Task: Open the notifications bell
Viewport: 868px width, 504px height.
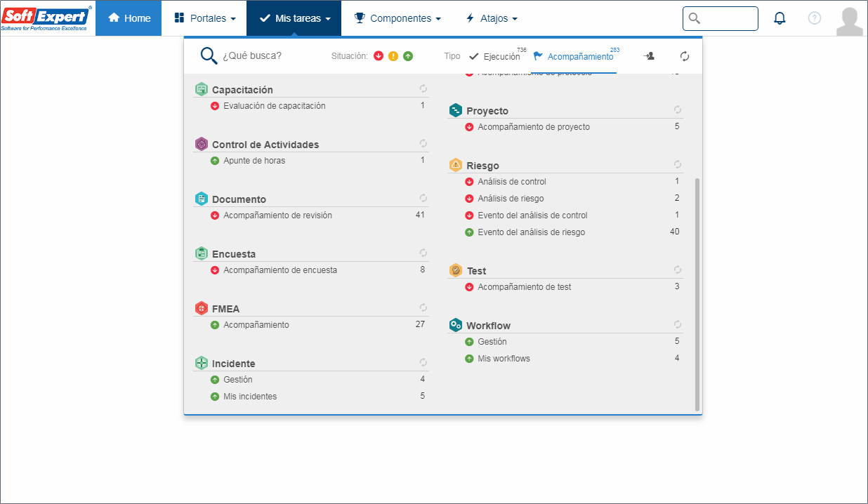Action: (x=780, y=18)
